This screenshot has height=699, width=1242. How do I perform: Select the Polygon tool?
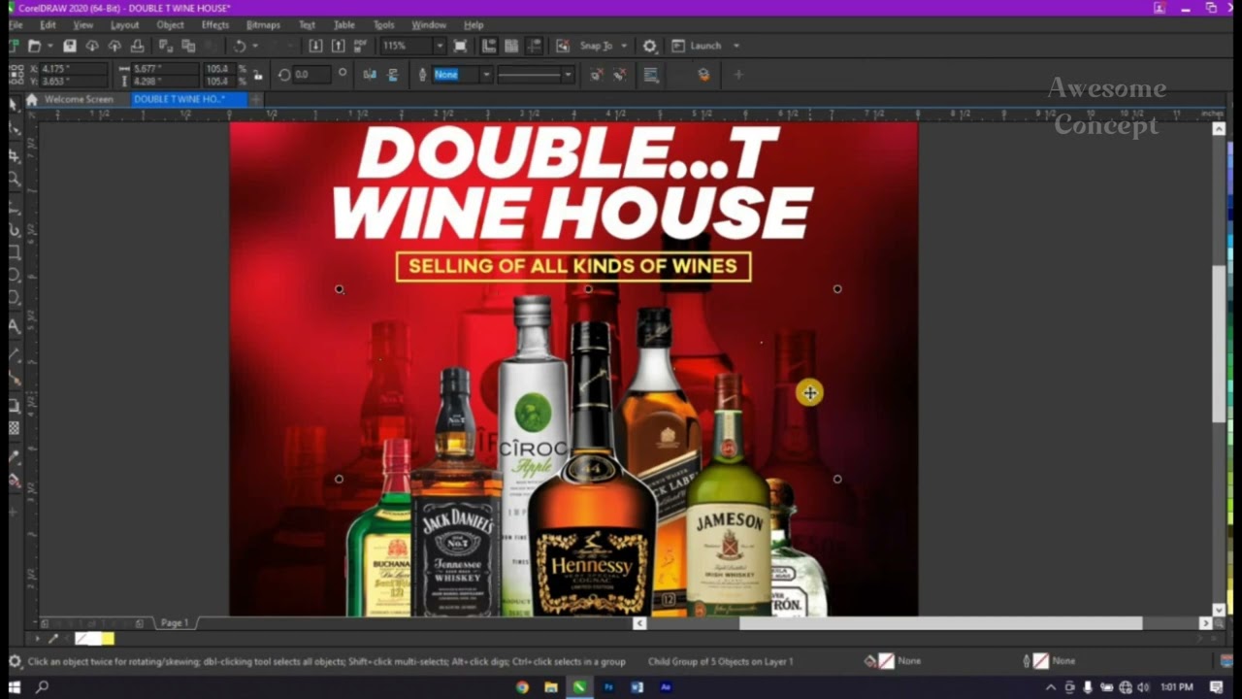point(14,297)
